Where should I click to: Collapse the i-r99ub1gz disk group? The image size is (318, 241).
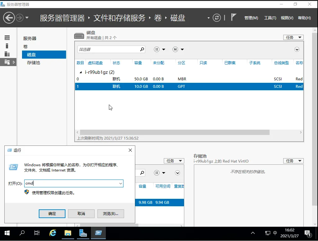click(81, 72)
